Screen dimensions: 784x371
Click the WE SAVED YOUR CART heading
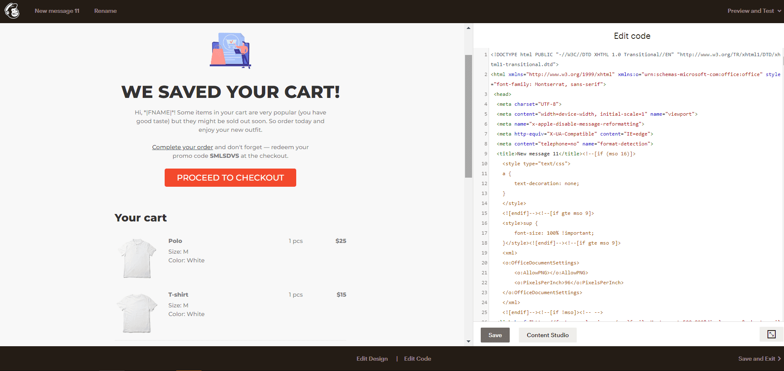[x=230, y=92]
